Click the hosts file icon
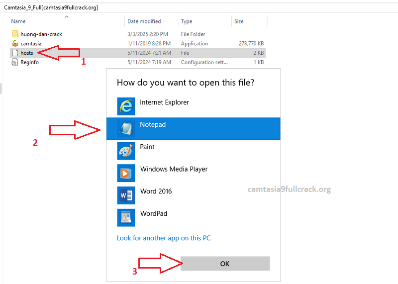The width and height of the screenshot is (398, 284). coord(15,53)
